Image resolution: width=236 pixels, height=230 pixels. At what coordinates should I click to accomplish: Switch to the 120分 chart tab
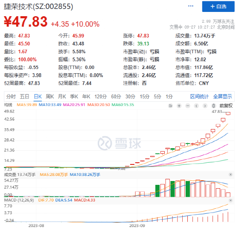coord(101,96)
